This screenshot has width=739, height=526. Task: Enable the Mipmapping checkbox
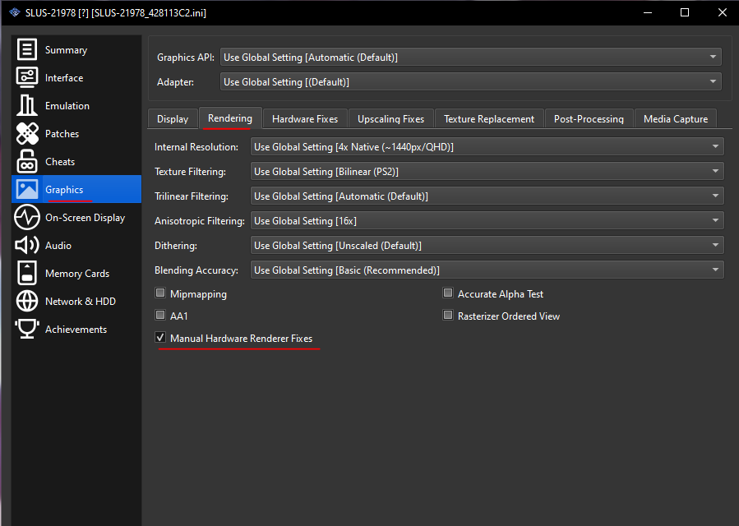pyautogui.click(x=160, y=293)
